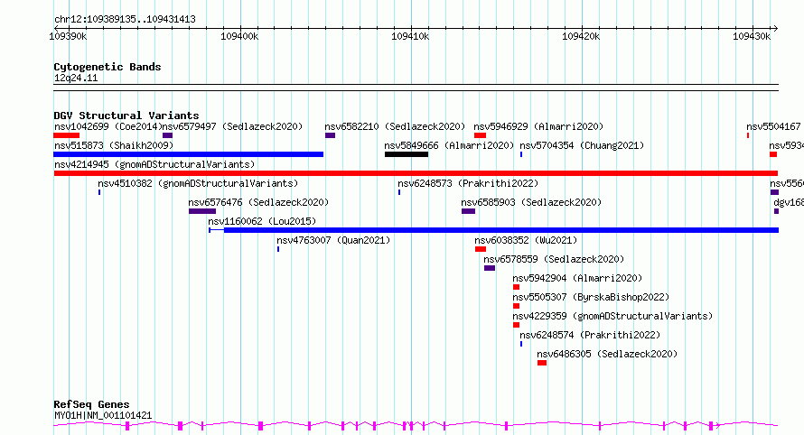The height and width of the screenshot is (435, 804).
Task: Select purple bar under nsv6578559
Action: click(490, 268)
